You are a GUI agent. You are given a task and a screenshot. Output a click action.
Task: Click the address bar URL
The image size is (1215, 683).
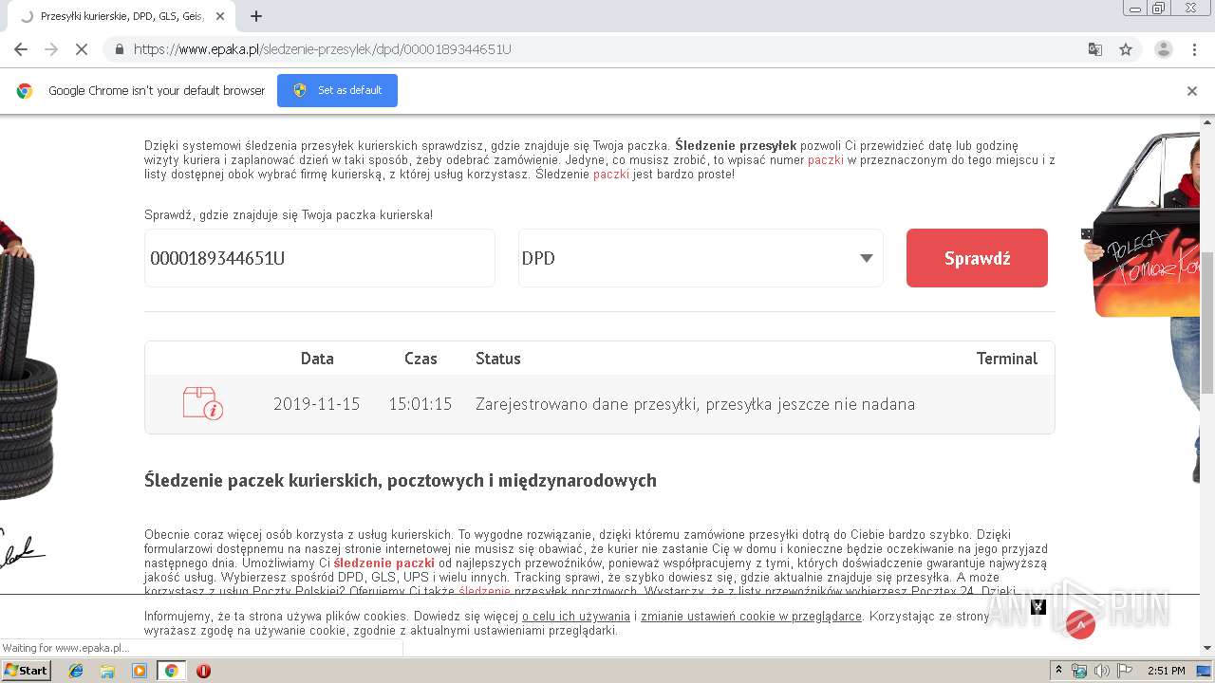click(323, 49)
